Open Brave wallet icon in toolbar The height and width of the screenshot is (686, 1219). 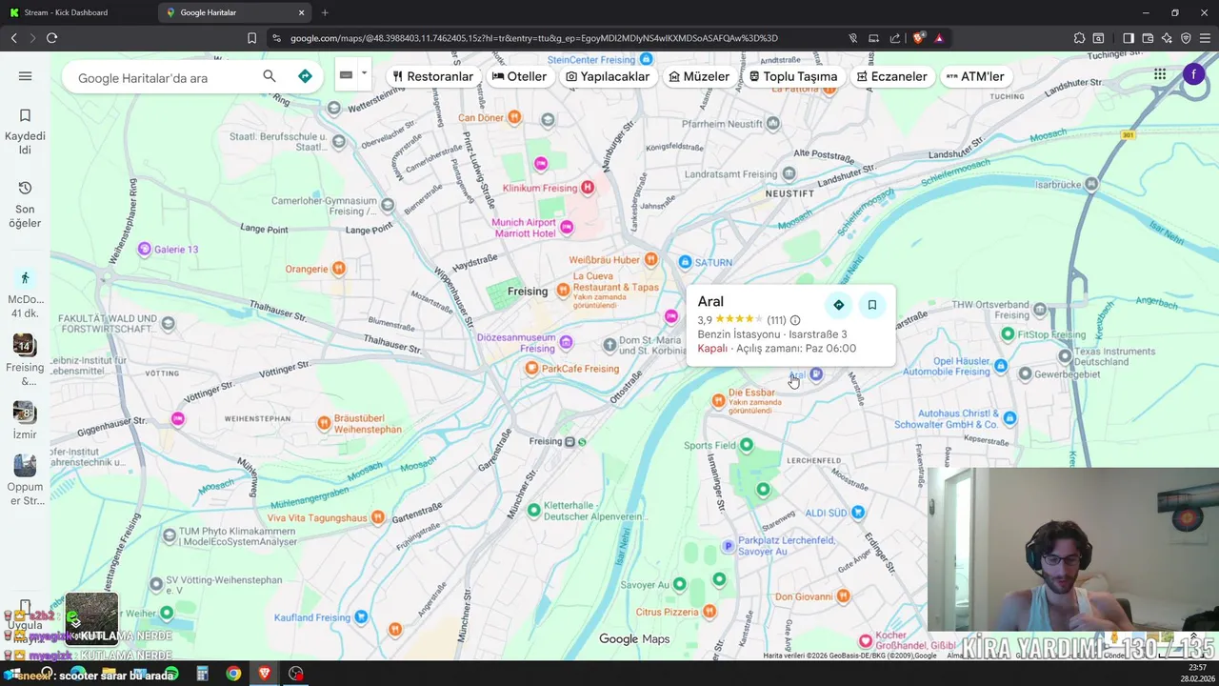[1148, 38]
